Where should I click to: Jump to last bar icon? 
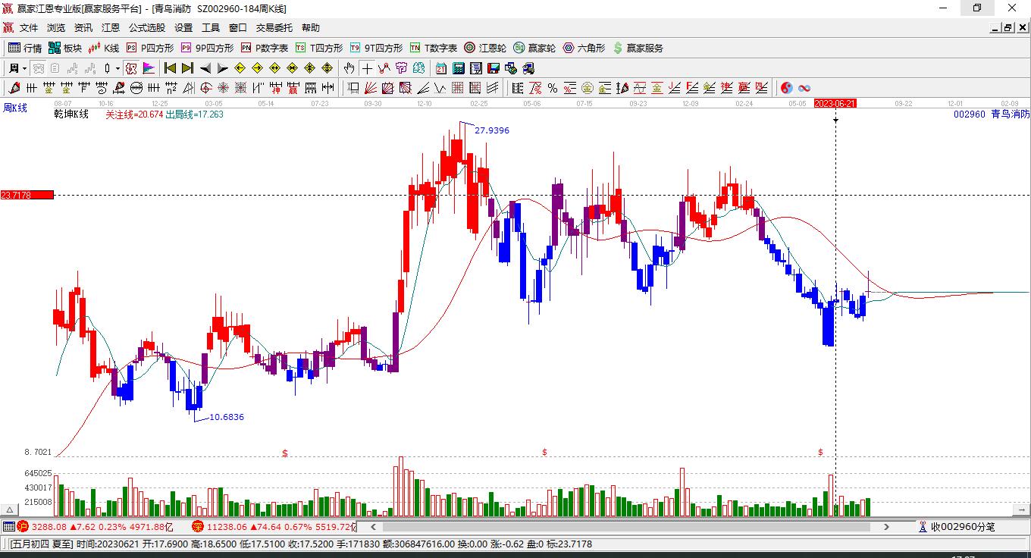pyautogui.click(x=188, y=68)
